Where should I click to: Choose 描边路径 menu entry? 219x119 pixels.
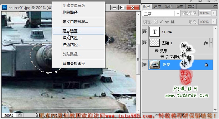[71, 45]
